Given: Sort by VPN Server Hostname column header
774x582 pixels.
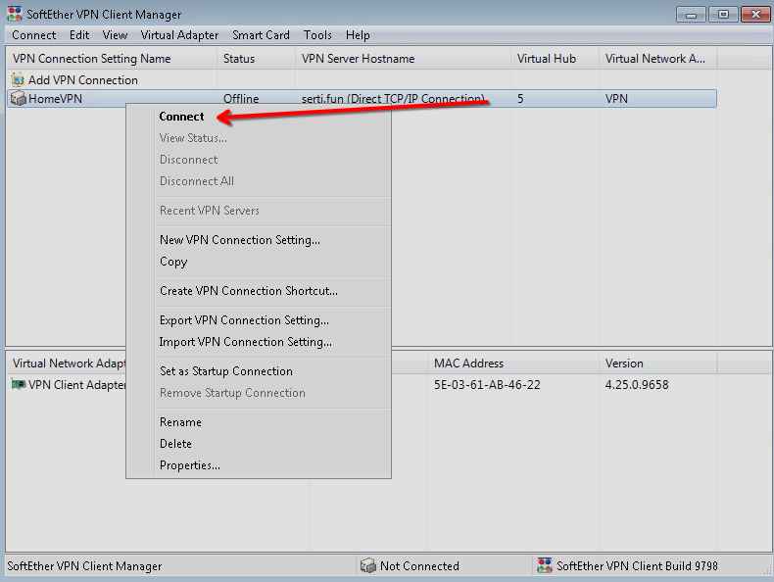Looking at the screenshot, I should 358,59.
